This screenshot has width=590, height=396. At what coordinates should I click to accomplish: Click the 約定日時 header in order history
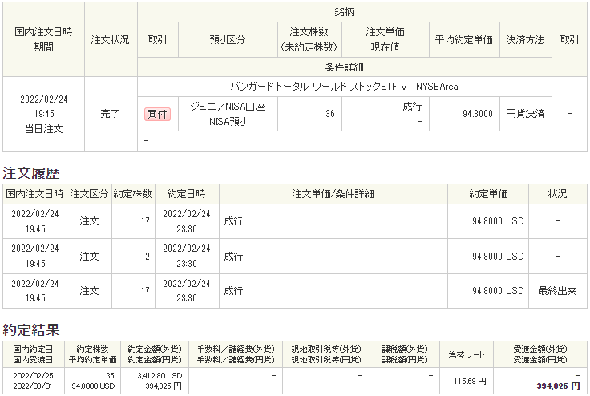(x=187, y=194)
